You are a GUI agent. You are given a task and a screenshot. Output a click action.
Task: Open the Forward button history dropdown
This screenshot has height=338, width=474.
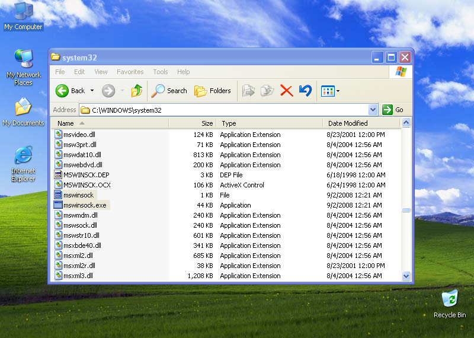pyautogui.click(x=123, y=91)
